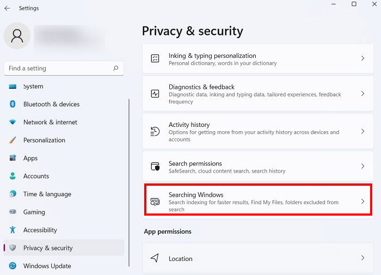Expand Inking & typing personalization chevron
381x275 pixels.
pos(362,58)
